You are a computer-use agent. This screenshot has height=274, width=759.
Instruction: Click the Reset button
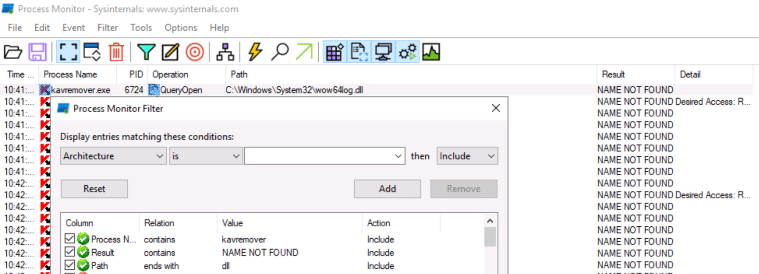[x=94, y=189]
